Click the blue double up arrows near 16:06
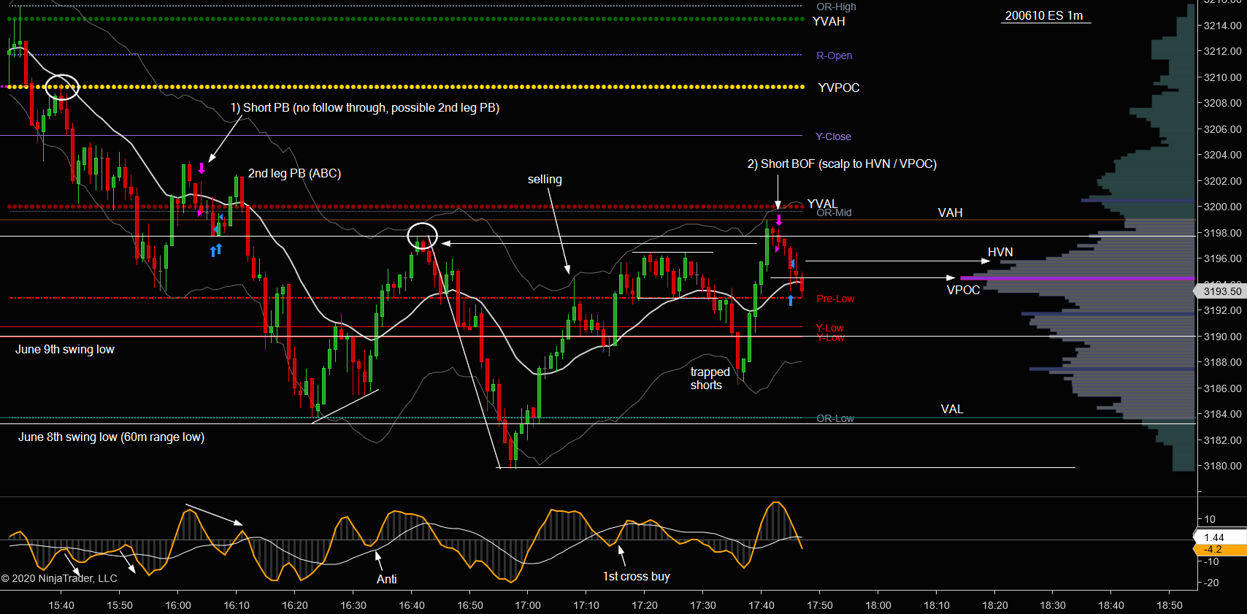 [216, 250]
